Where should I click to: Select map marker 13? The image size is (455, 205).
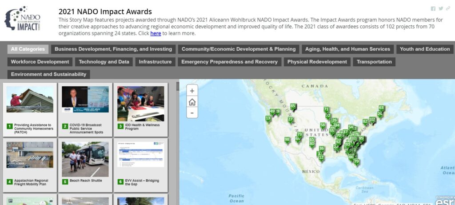(x=268, y=118)
